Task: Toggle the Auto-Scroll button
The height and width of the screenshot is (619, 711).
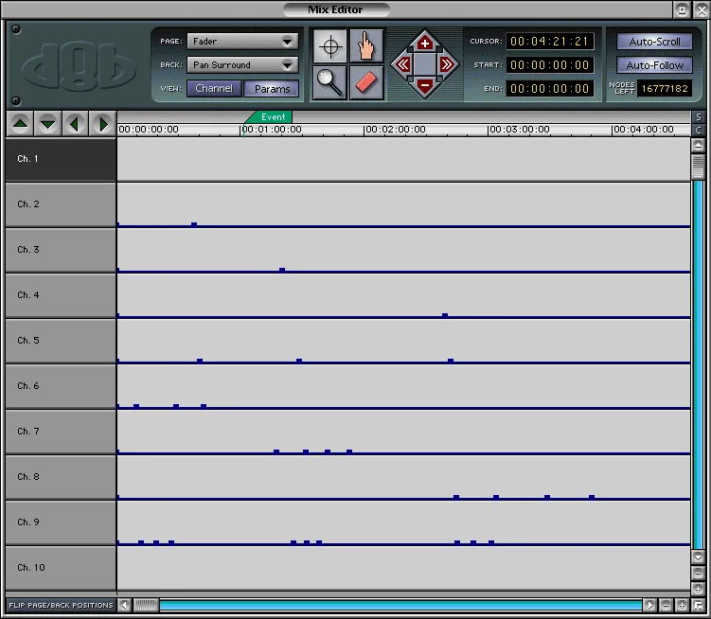Action: 654,42
